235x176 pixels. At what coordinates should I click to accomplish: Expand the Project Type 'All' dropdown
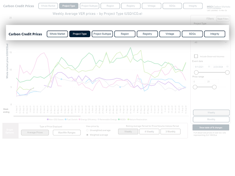point(210,42)
